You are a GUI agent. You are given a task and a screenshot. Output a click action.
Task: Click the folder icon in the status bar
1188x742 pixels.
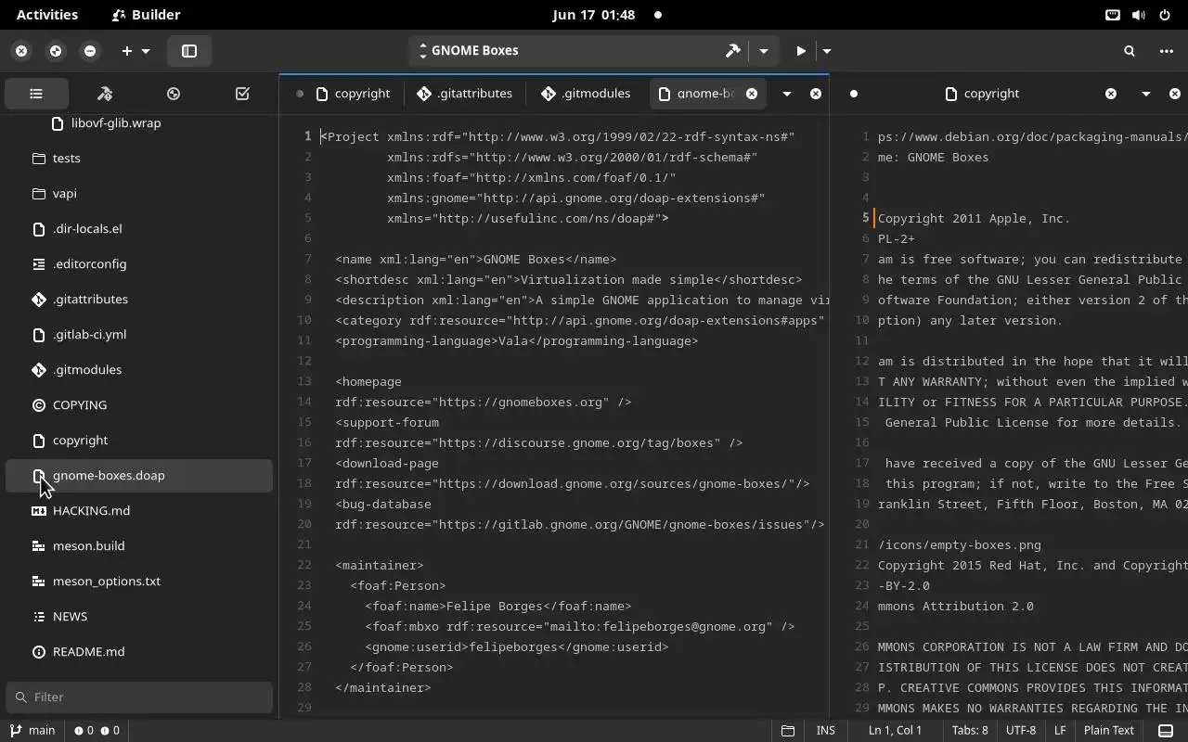(788, 731)
